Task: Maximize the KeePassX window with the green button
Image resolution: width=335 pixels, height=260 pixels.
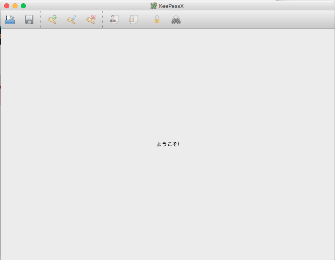Action: pos(23,6)
